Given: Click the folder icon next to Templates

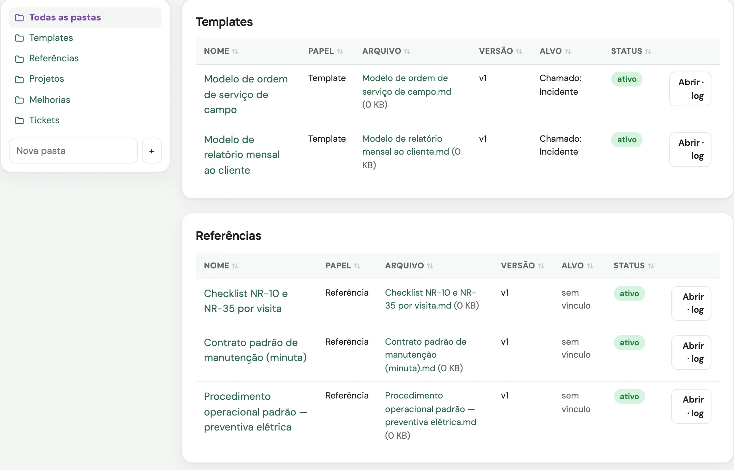Looking at the screenshot, I should click(x=19, y=38).
